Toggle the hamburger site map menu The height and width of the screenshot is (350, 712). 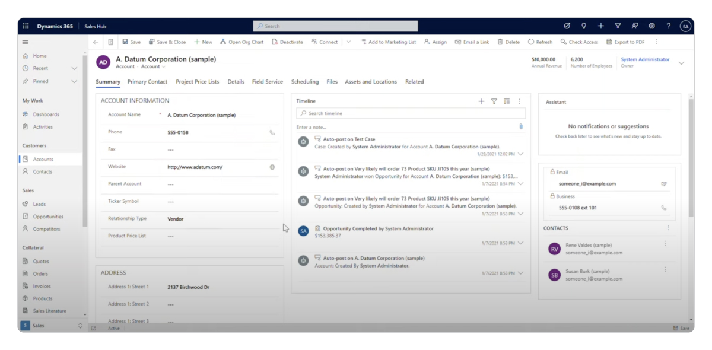click(x=26, y=42)
